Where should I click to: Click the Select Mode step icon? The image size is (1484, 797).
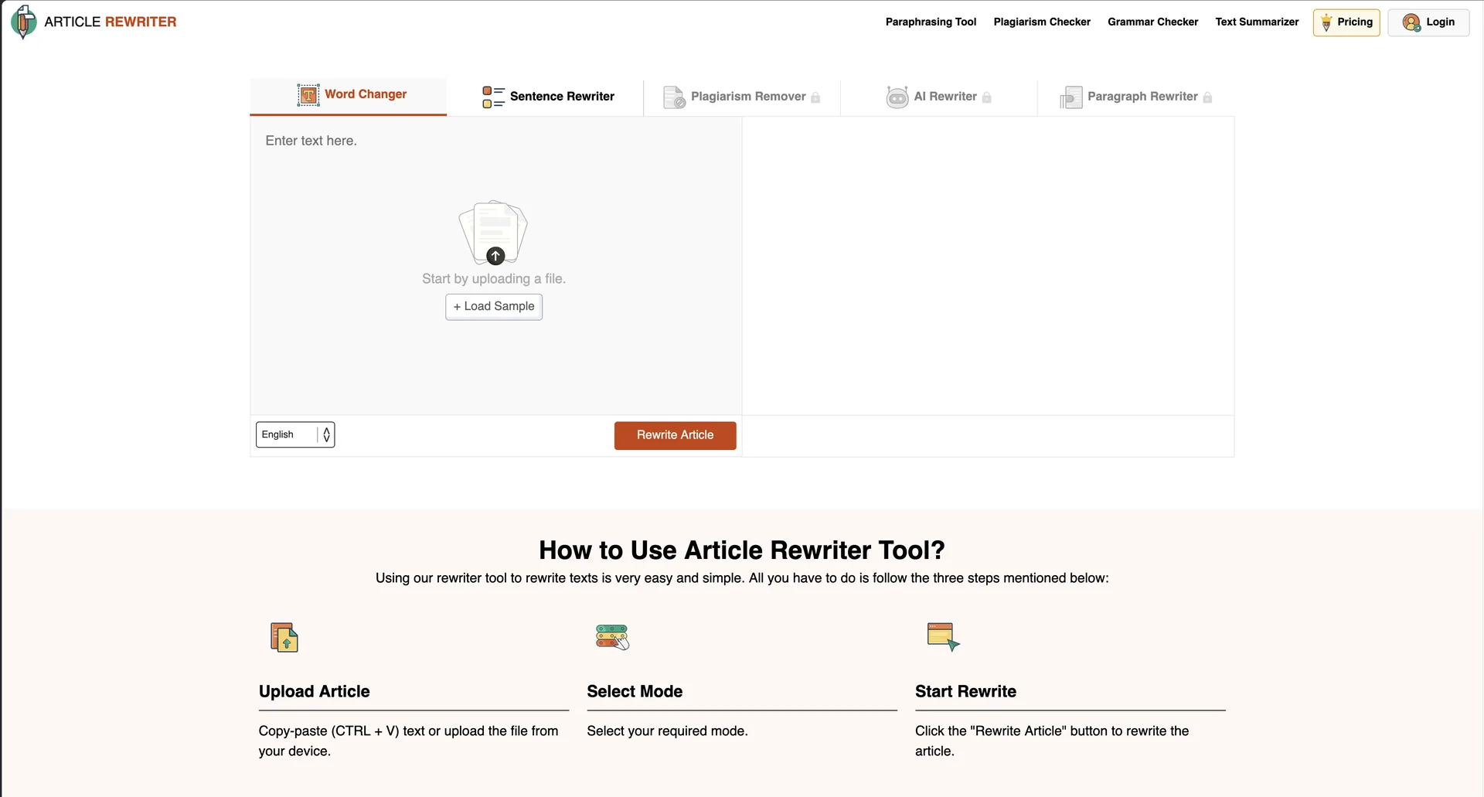(x=613, y=637)
